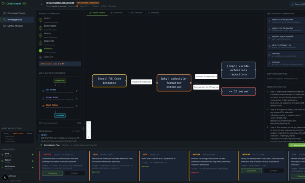Switch to the Attack Graph tab
The width and height of the screenshot is (305, 183).
(97, 12)
